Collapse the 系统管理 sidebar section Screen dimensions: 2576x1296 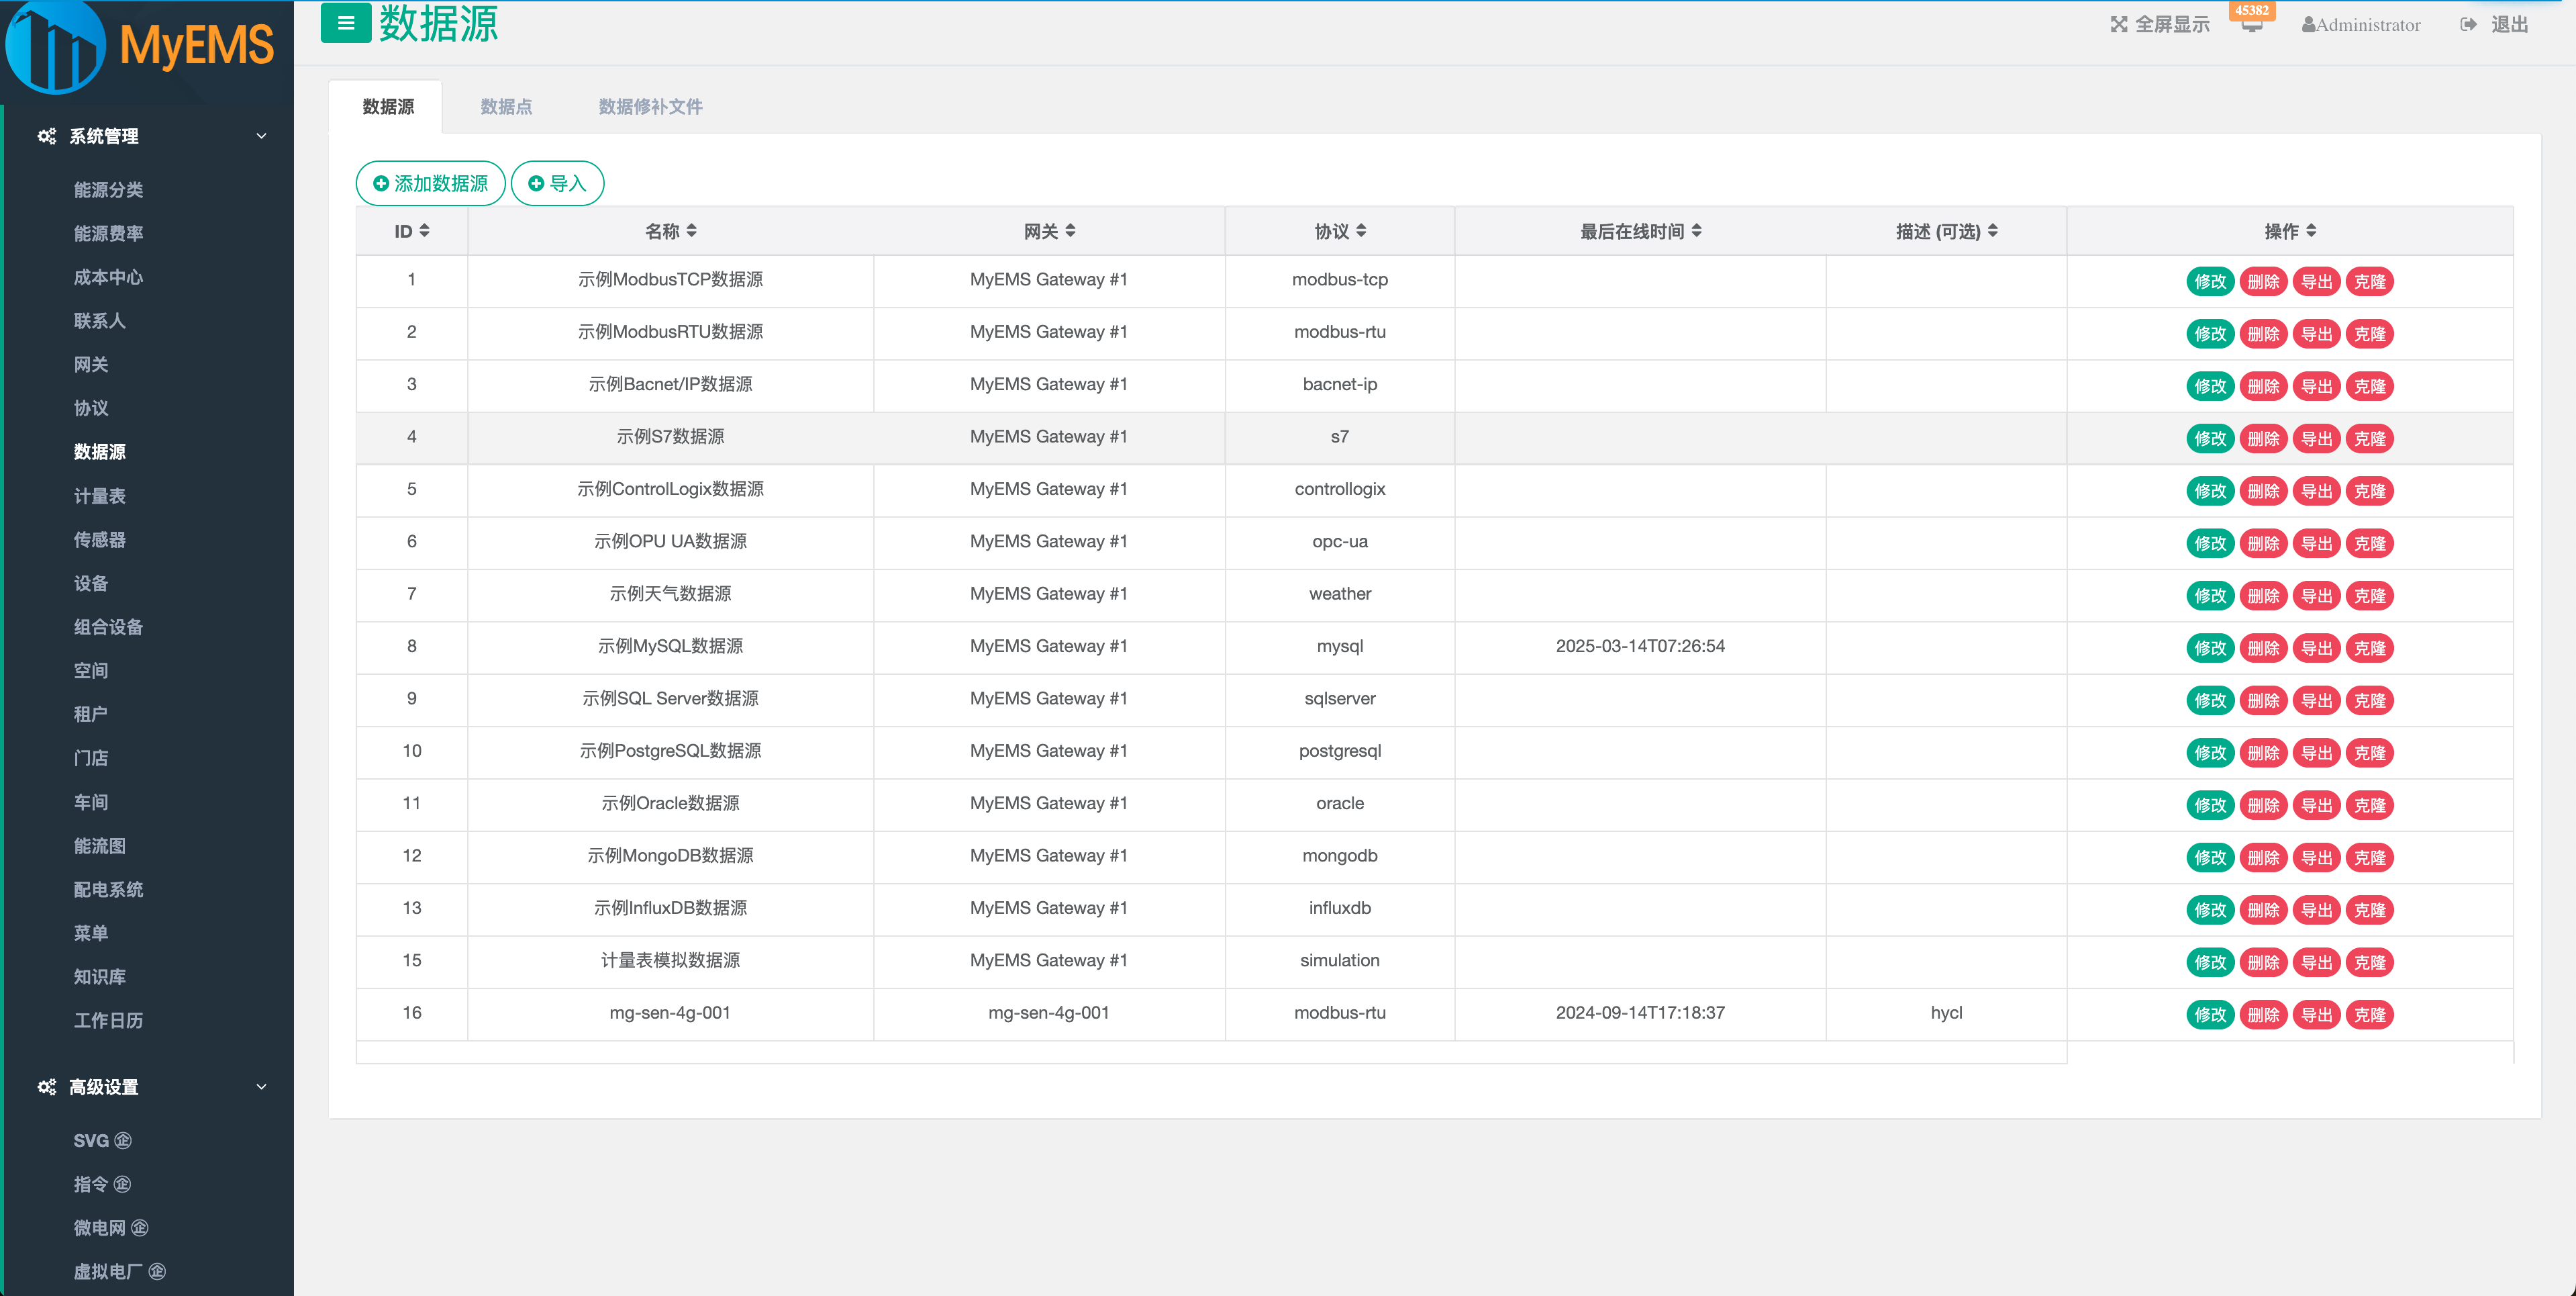[x=261, y=136]
